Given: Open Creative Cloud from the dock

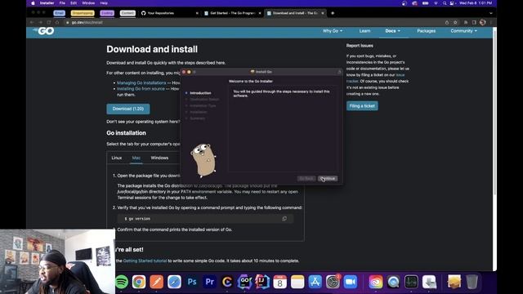Looking at the screenshot, I should (376, 282).
